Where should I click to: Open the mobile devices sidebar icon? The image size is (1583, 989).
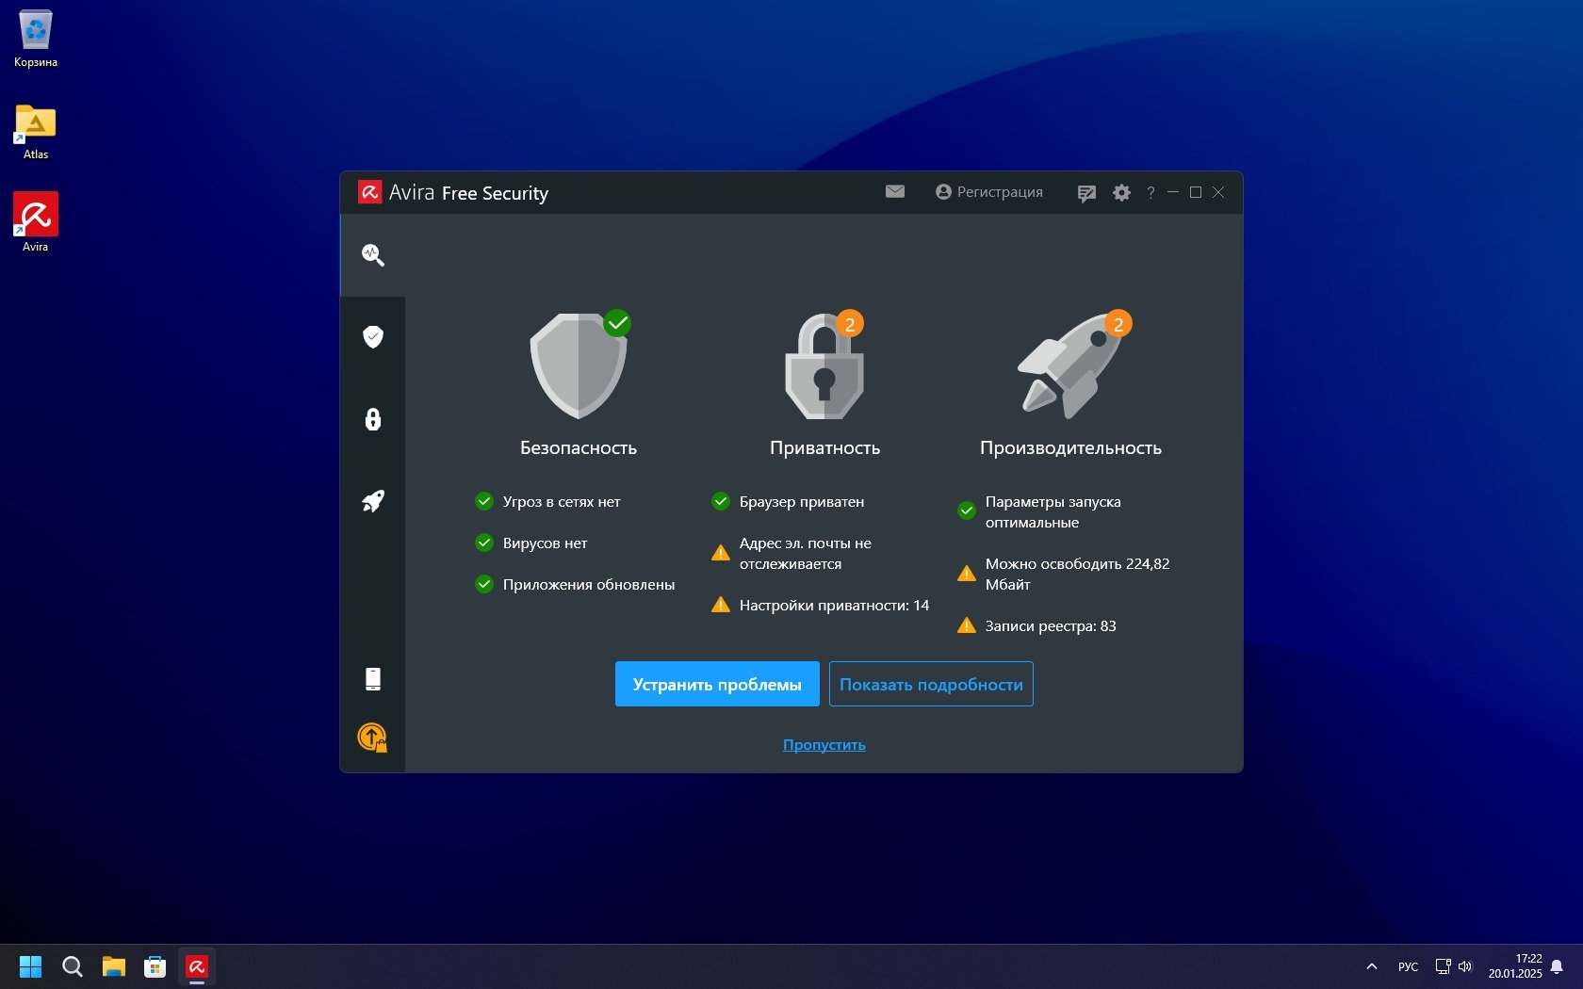373,679
